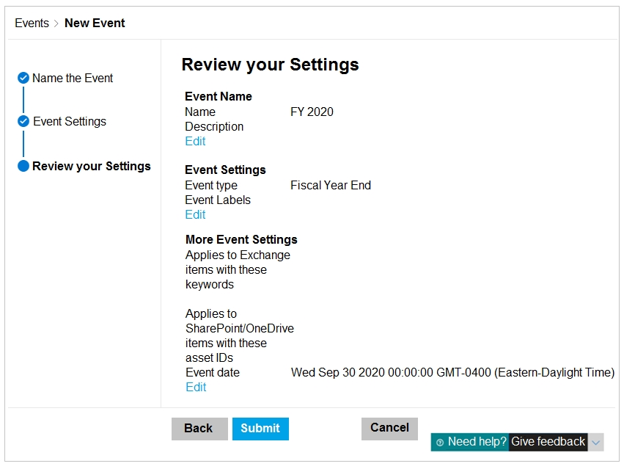The image size is (624, 469).
Task: Open Edit link under Event Settings
Action: [x=195, y=214]
